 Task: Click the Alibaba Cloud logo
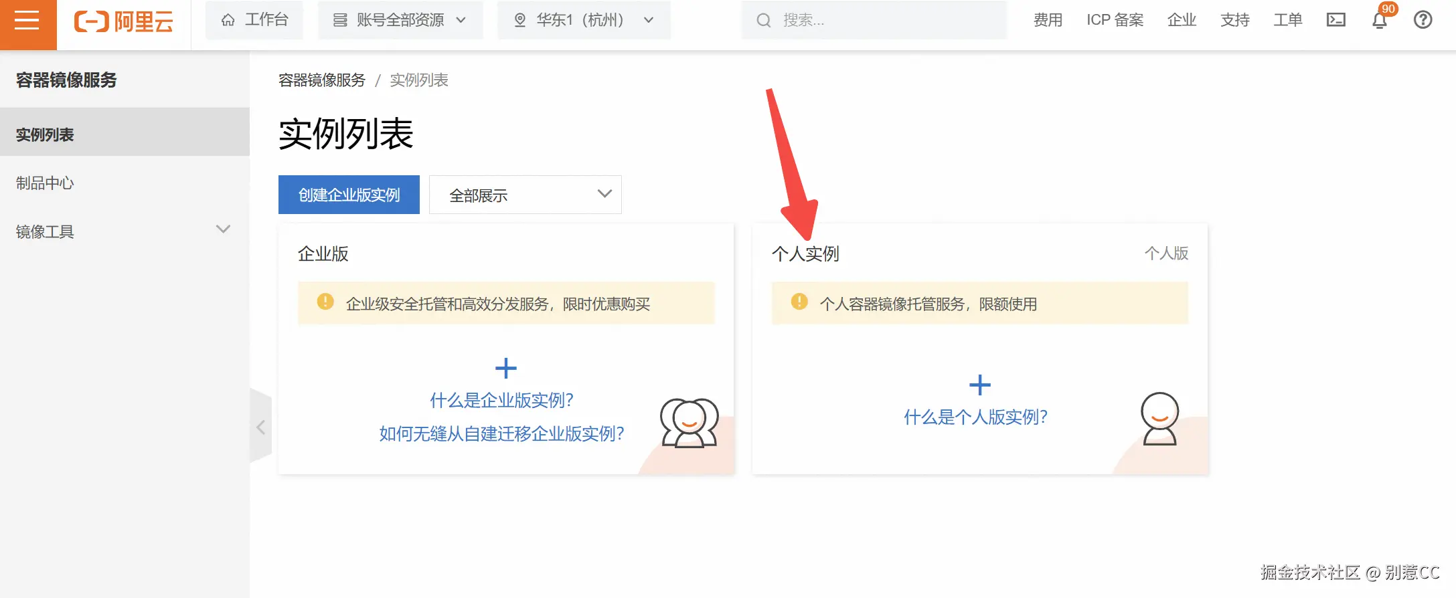(x=124, y=21)
